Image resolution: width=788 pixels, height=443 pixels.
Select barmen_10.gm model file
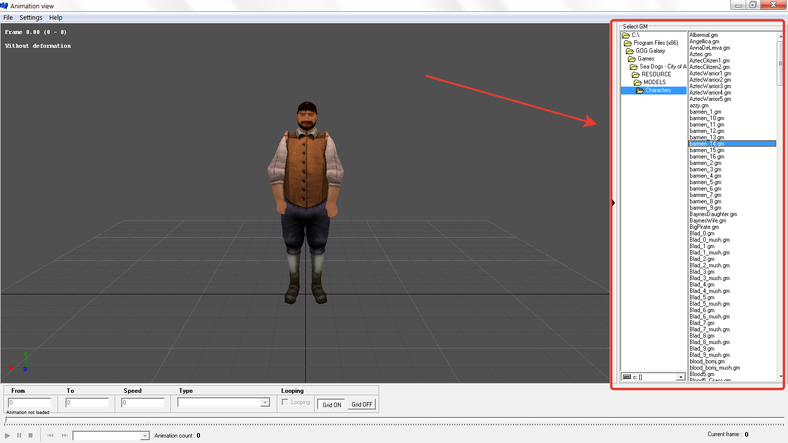707,118
